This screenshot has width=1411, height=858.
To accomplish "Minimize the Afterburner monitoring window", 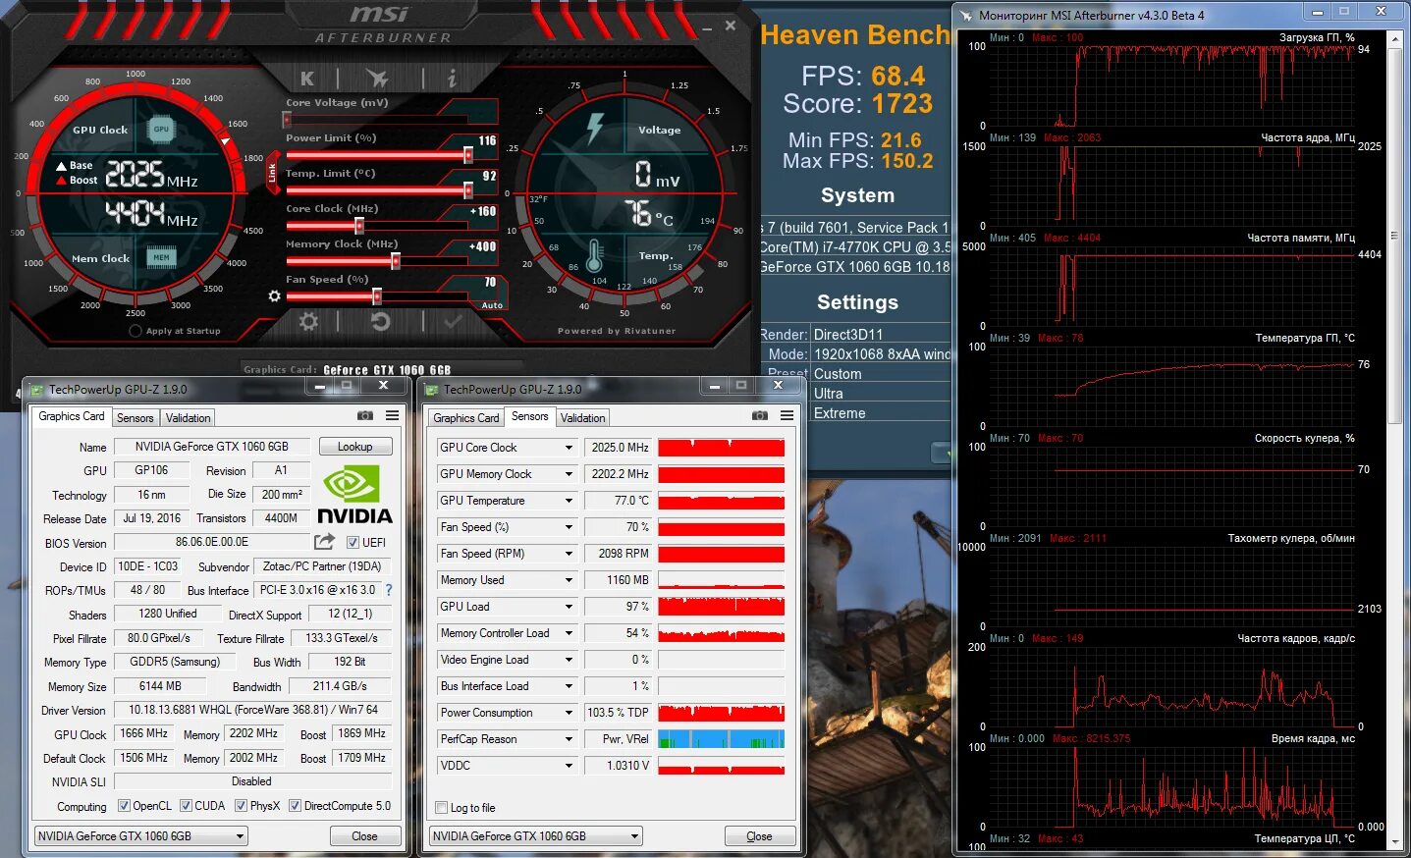I will (x=1317, y=12).
